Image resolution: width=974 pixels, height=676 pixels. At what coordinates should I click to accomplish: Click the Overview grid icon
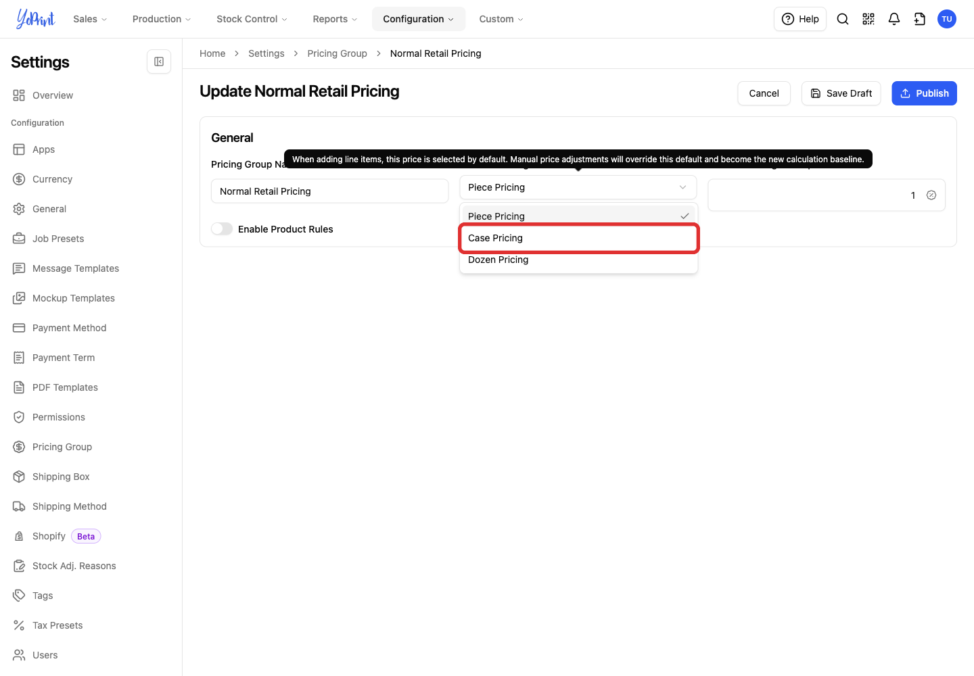19,95
